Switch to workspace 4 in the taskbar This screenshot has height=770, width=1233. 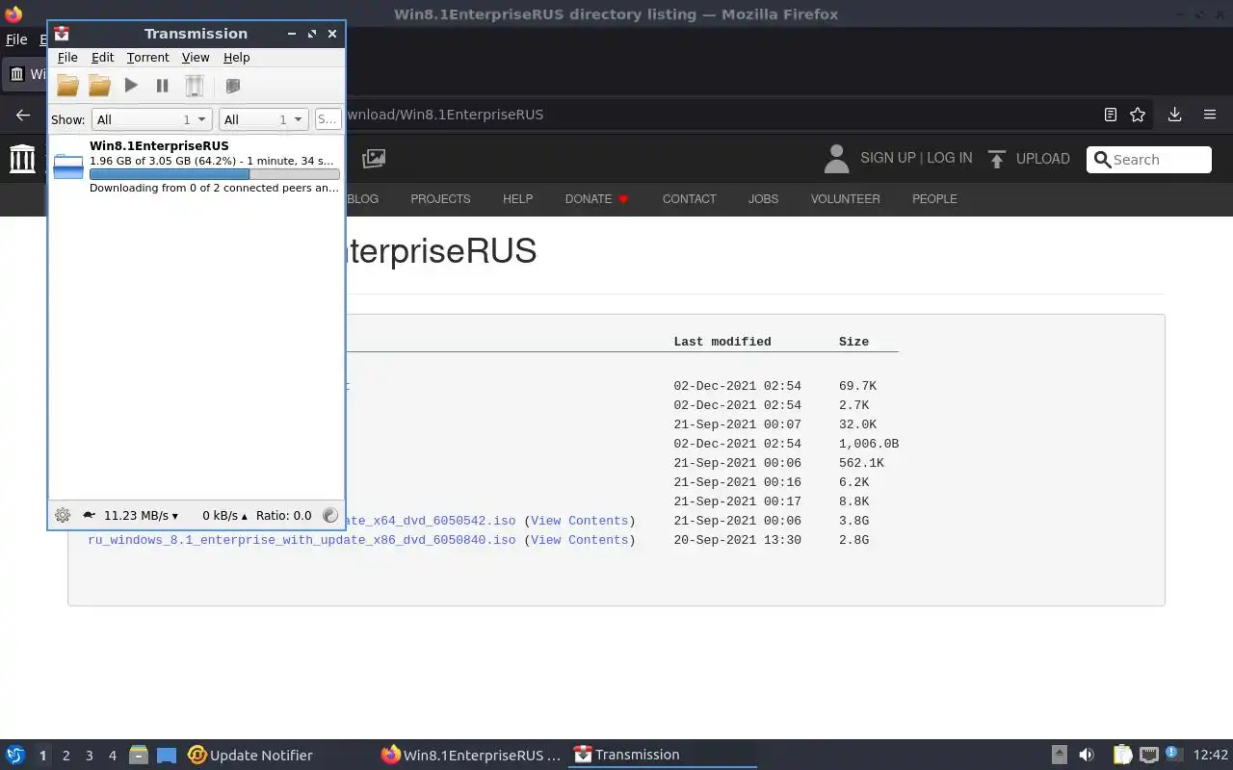pos(112,756)
